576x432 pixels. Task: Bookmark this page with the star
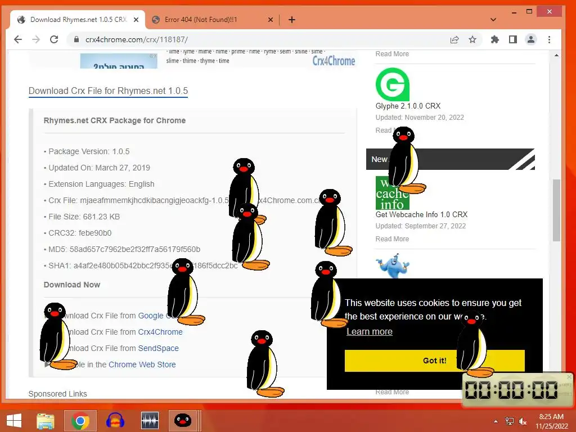tap(472, 40)
